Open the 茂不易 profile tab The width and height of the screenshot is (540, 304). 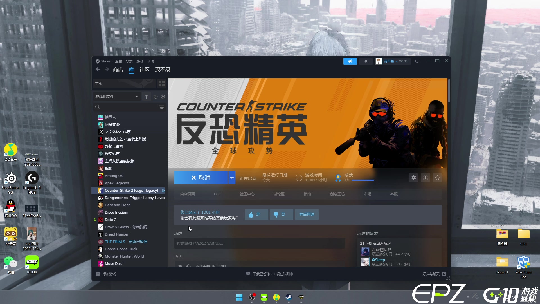[x=163, y=70]
